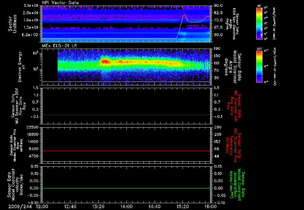Screen dimensions: 304x210
Task: Click the NF color scale bar
Action: 259,24
